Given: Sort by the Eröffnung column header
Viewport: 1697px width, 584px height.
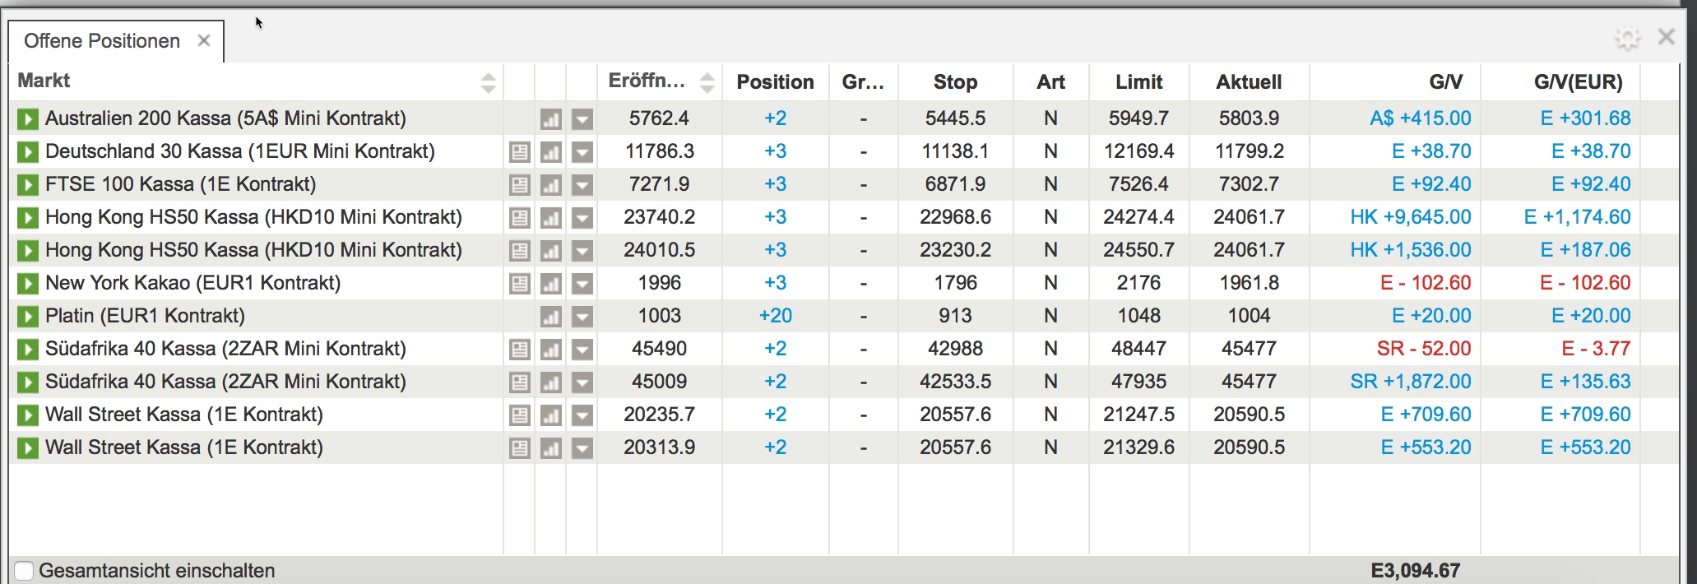Looking at the screenshot, I should point(647,81).
